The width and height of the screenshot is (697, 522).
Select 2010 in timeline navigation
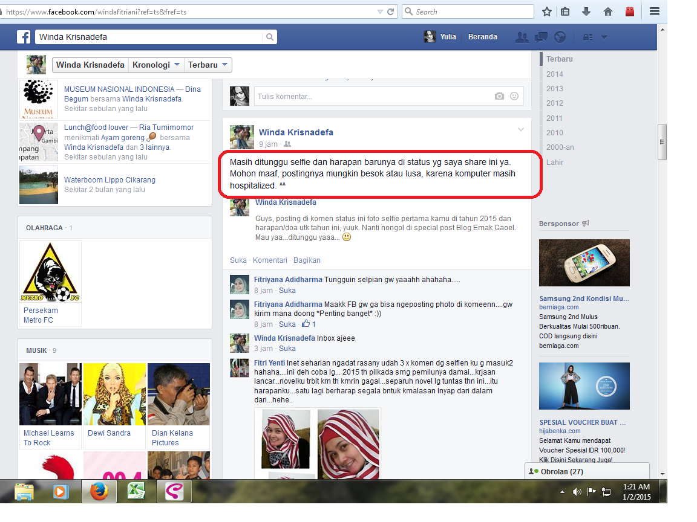click(554, 133)
